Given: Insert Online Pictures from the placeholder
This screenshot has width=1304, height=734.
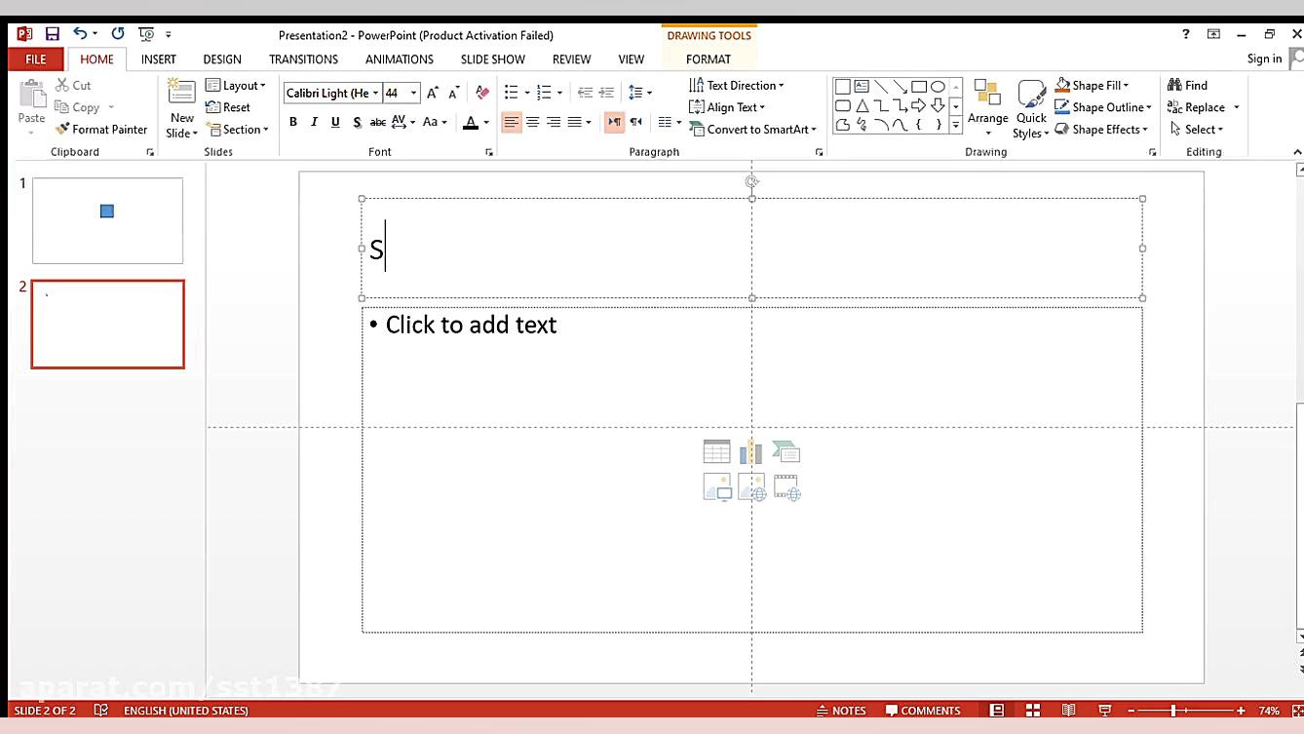Looking at the screenshot, I should pos(751,486).
